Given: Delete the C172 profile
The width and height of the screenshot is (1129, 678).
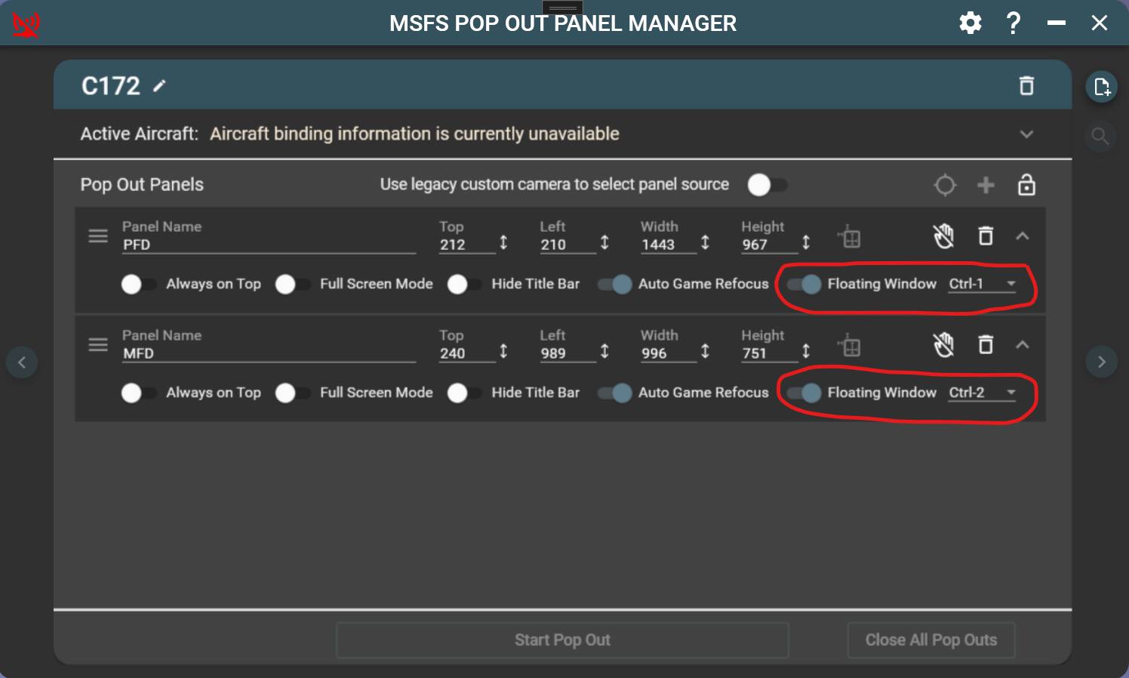Looking at the screenshot, I should pos(1026,85).
